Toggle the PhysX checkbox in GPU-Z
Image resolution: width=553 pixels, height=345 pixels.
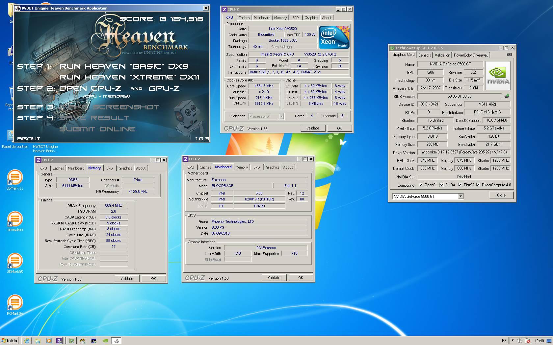click(460, 185)
